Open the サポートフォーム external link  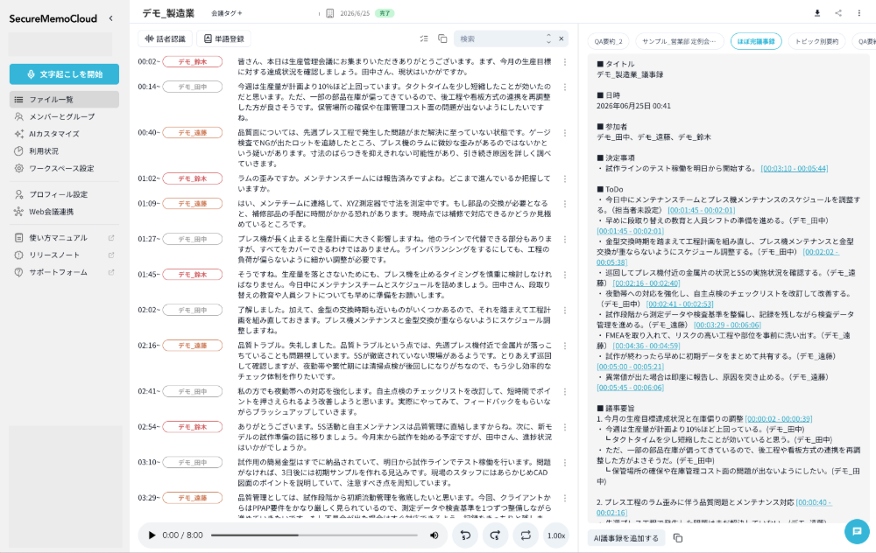64,272
